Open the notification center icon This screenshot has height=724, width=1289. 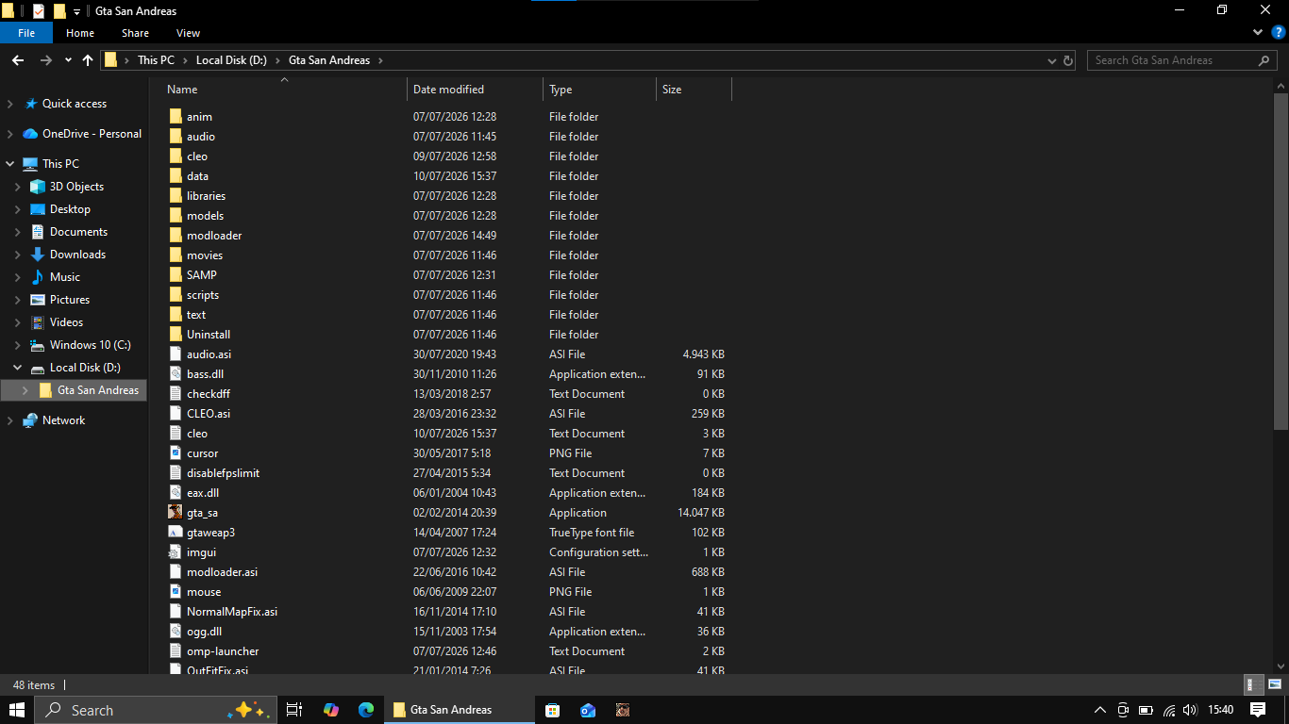(1258, 710)
